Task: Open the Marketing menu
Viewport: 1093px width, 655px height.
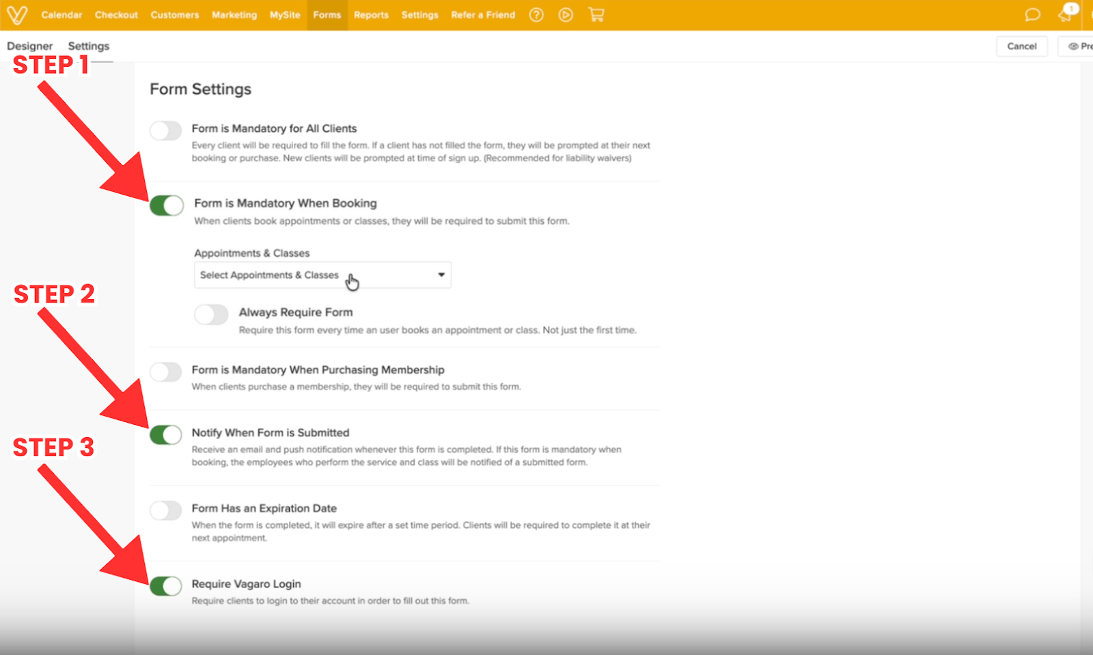Action: point(234,14)
